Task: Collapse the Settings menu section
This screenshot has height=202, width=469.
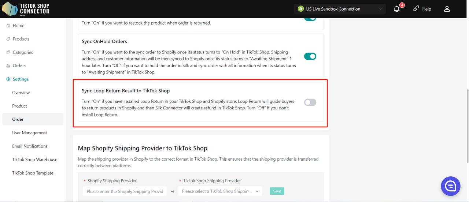Action: point(21,79)
